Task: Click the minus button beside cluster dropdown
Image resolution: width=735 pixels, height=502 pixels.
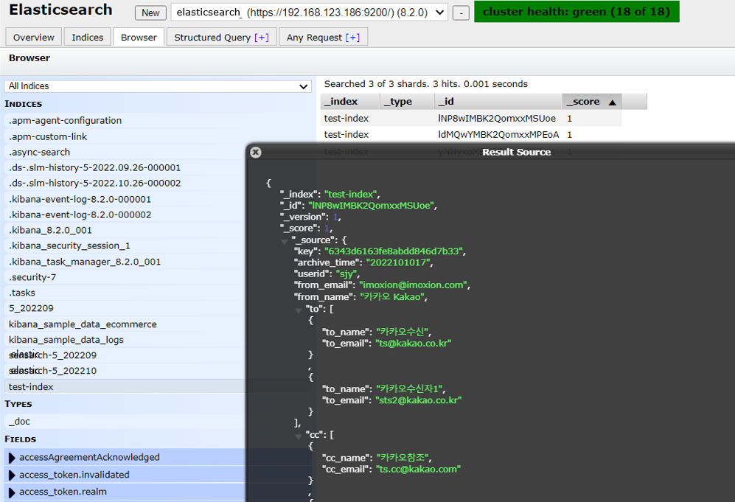Action: coord(461,13)
